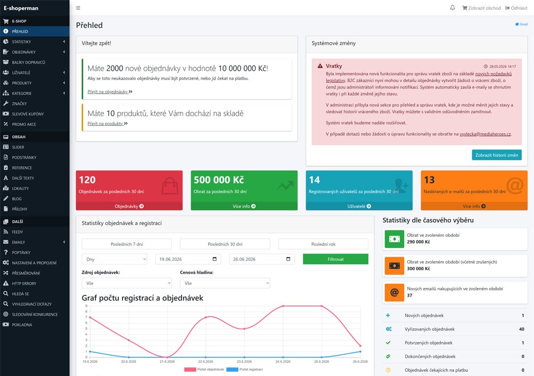Toggle the sidebar with the hamburger icon
534x376 pixels.
point(78,8)
